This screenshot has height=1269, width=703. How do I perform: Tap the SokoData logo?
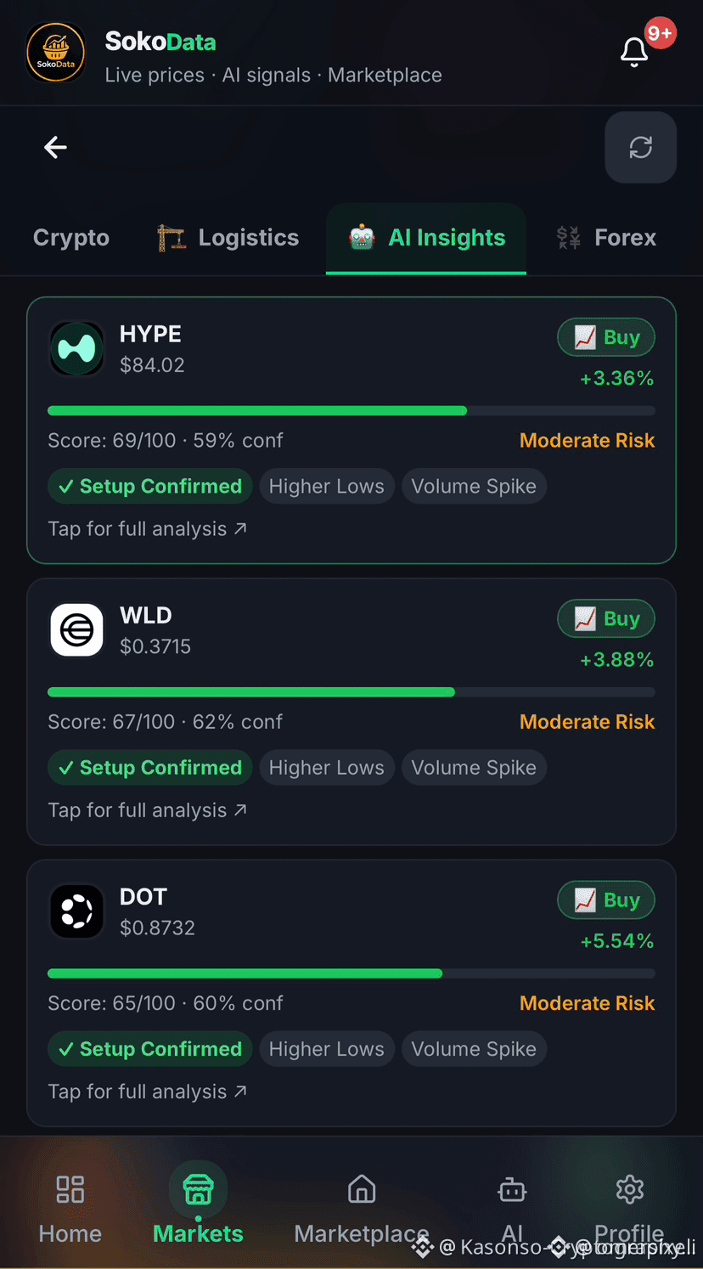pos(55,52)
